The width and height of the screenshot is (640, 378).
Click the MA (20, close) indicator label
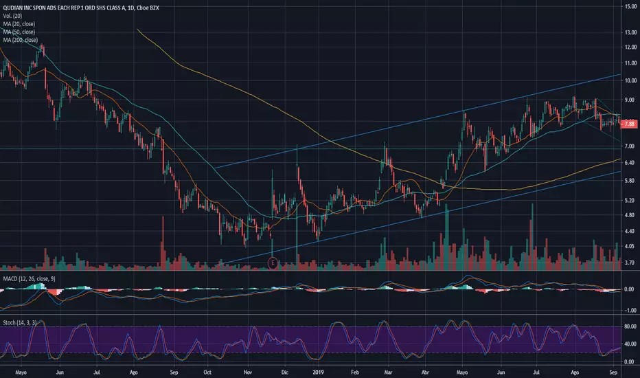[19, 24]
